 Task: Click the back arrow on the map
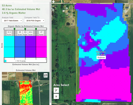(53, 2)
